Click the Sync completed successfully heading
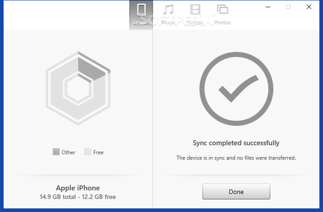 click(x=236, y=143)
